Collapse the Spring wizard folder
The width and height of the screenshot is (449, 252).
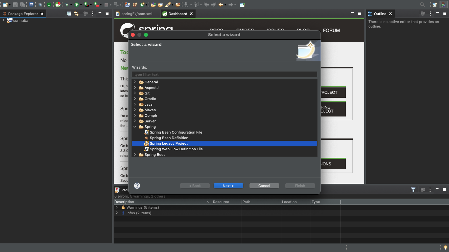point(135,127)
